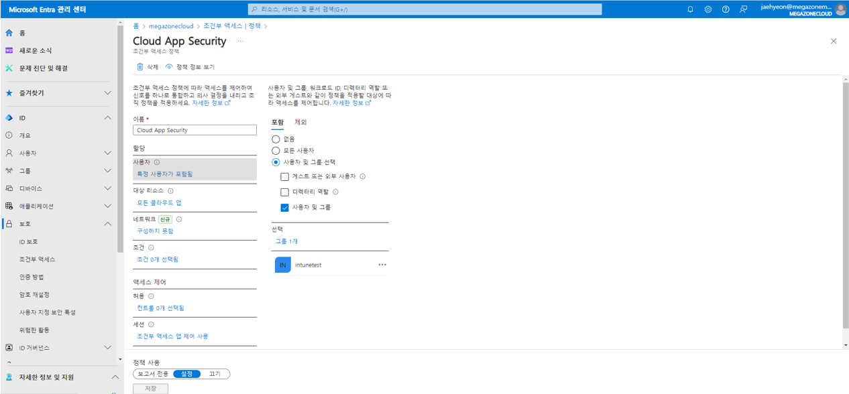Click the 즐겨찾기 star icon
This screenshot has height=394, width=849.
click(9, 93)
